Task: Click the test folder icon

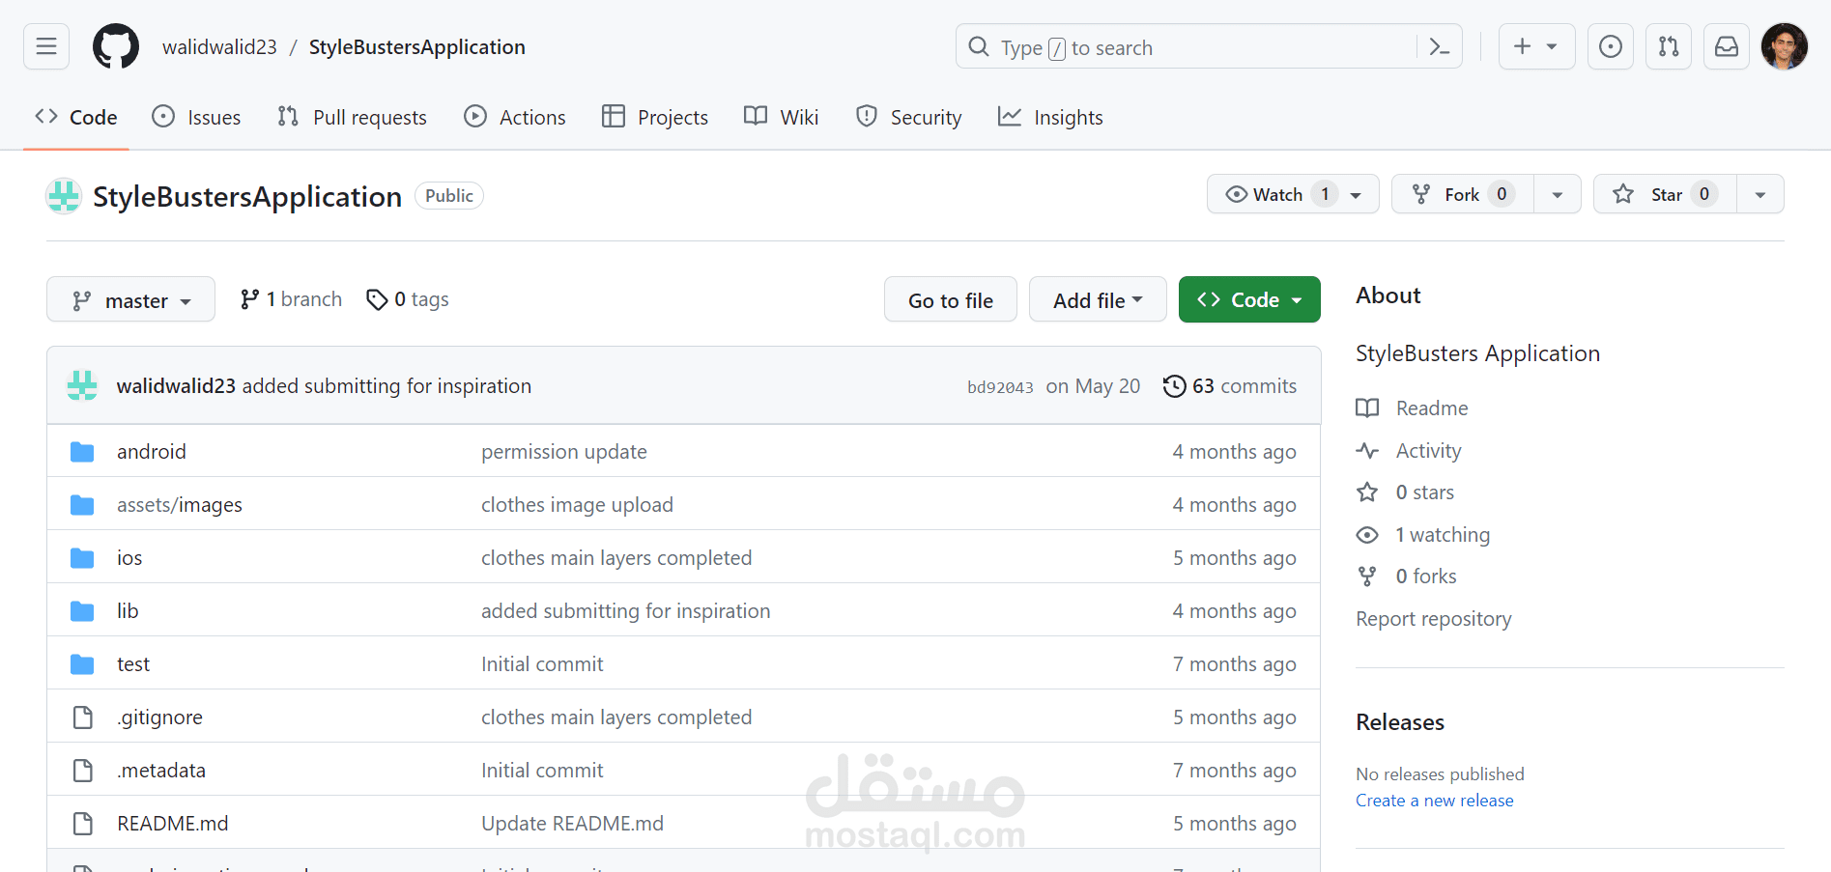Action: point(82,663)
